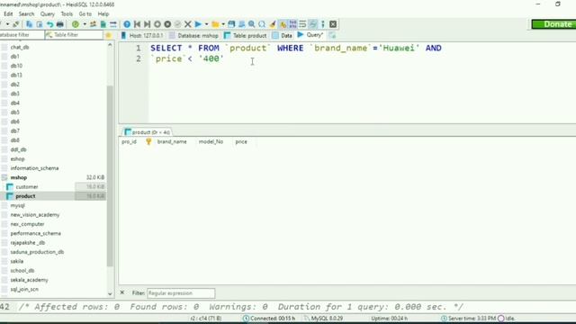The width and height of the screenshot is (576, 324).
Task: Click the Database filter input field
Action: click(22, 35)
